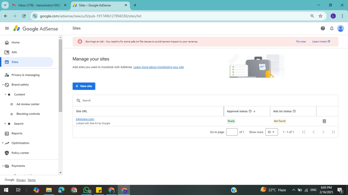
Task: Open Blocking controls
Action: (x=28, y=114)
